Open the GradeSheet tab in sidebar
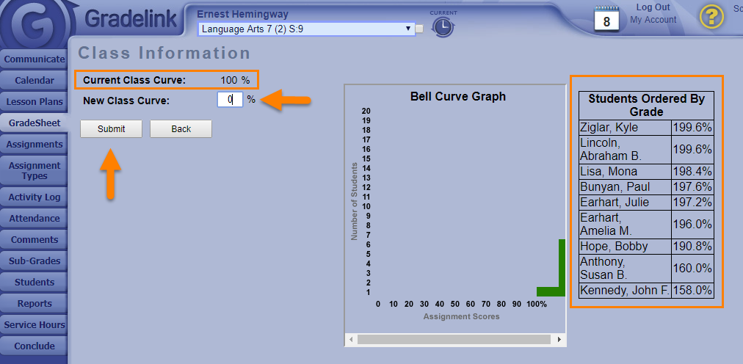Screen dimensions: 743x364 tap(34, 123)
